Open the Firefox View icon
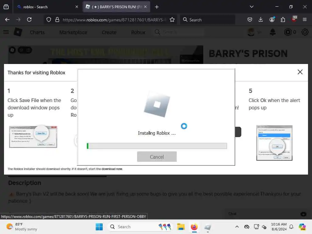 click(x=6, y=7)
